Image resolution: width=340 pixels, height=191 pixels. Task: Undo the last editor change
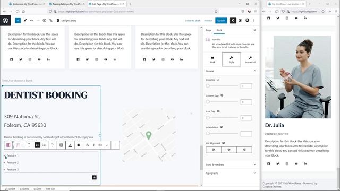[x=32, y=20]
